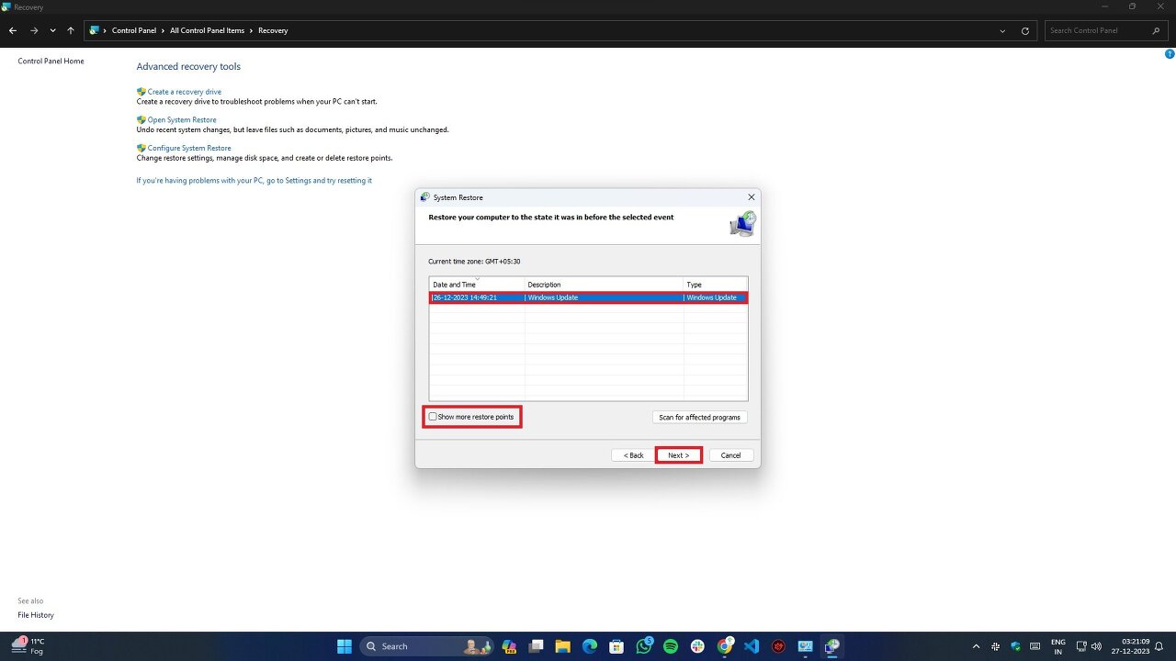Open Visual Studio Code from taskbar
This screenshot has width=1176, height=661.
pyautogui.click(x=752, y=646)
